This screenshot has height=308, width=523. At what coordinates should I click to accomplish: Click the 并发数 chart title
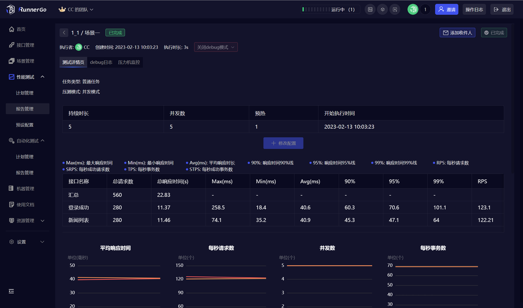pos(327,248)
